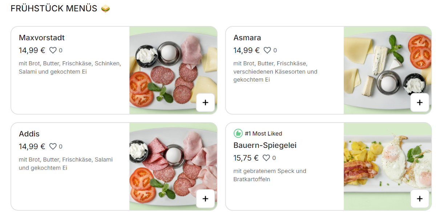Click the sandwich emoji beside Frühstück Menüs
Screen dimensions: 436x212
tap(105, 8)
